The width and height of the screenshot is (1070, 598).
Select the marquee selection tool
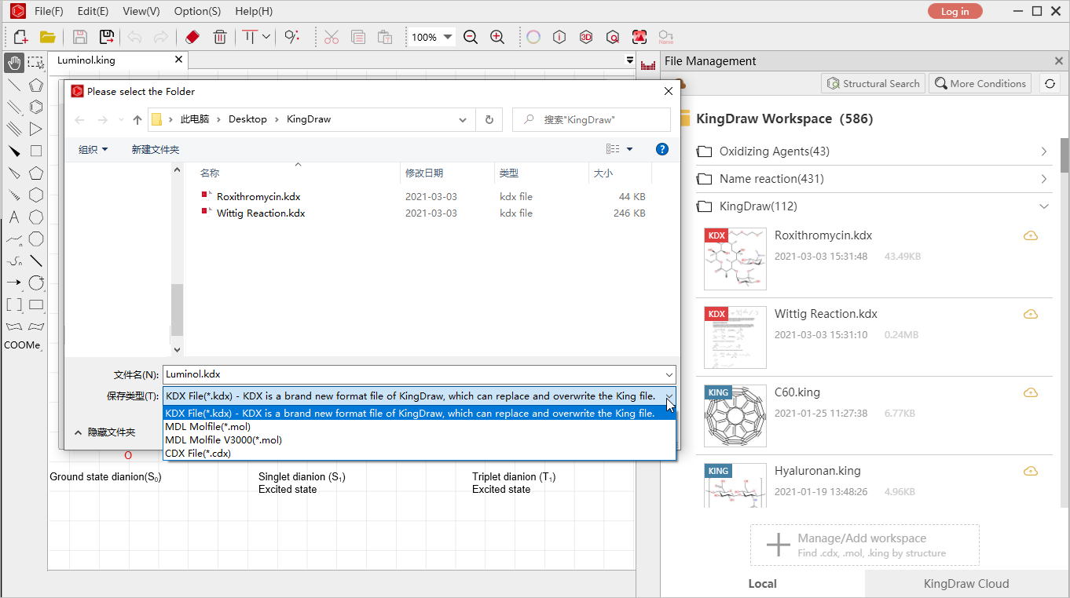pos(36,63)
